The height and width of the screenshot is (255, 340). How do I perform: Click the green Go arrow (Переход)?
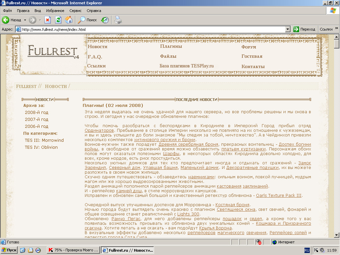click(296, 29)
